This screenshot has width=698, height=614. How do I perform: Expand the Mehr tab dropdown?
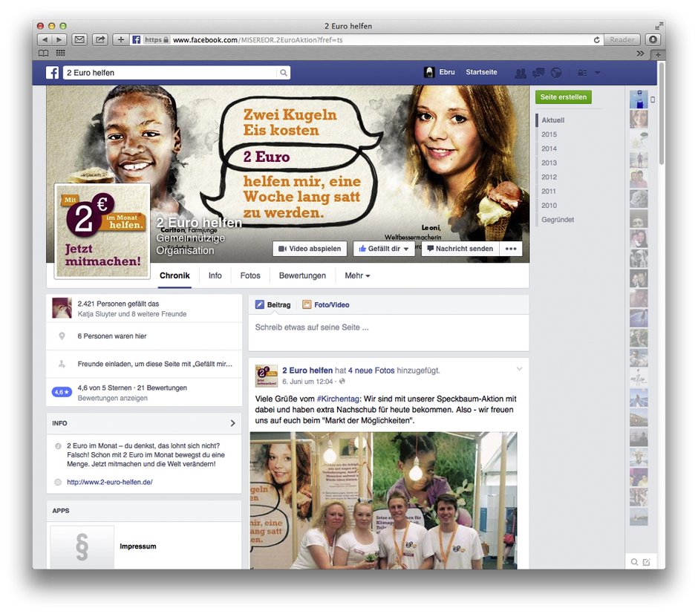(357, 276)
